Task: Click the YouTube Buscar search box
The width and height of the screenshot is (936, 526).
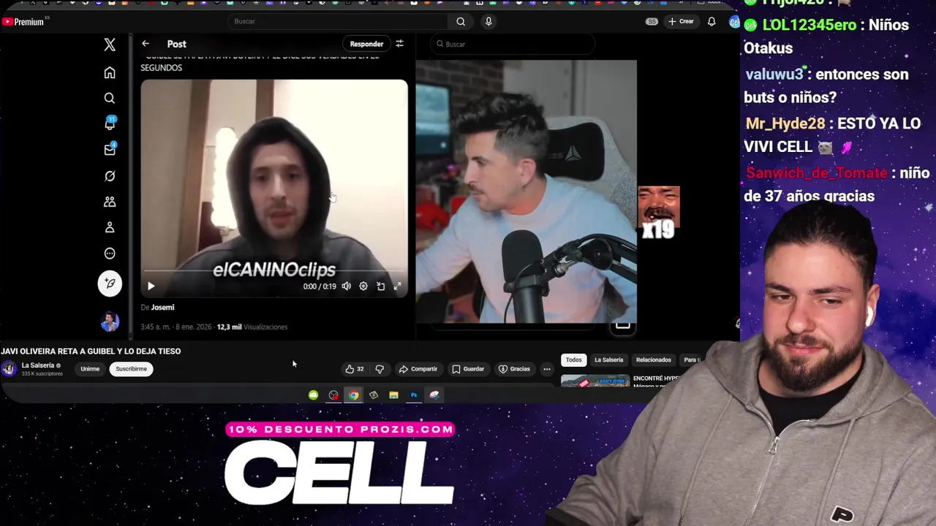Action: coord(337,21)
